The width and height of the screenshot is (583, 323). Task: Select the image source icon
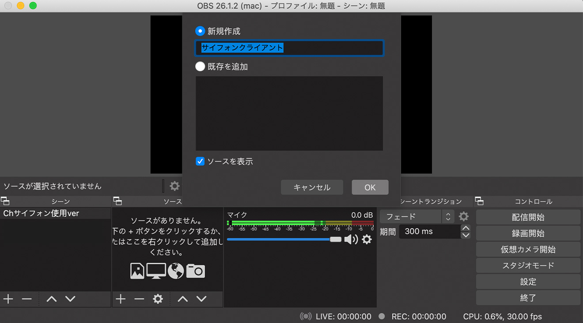137,271
